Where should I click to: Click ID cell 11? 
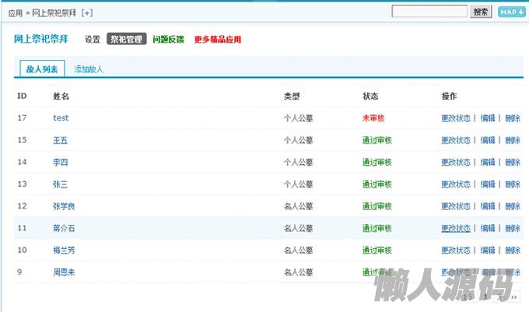pyautogui.click(x=22, y=228)
